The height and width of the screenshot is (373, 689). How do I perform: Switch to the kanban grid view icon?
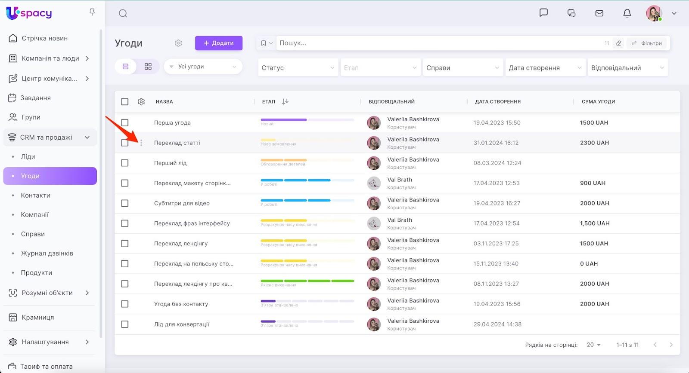click(x=148, y=67)
